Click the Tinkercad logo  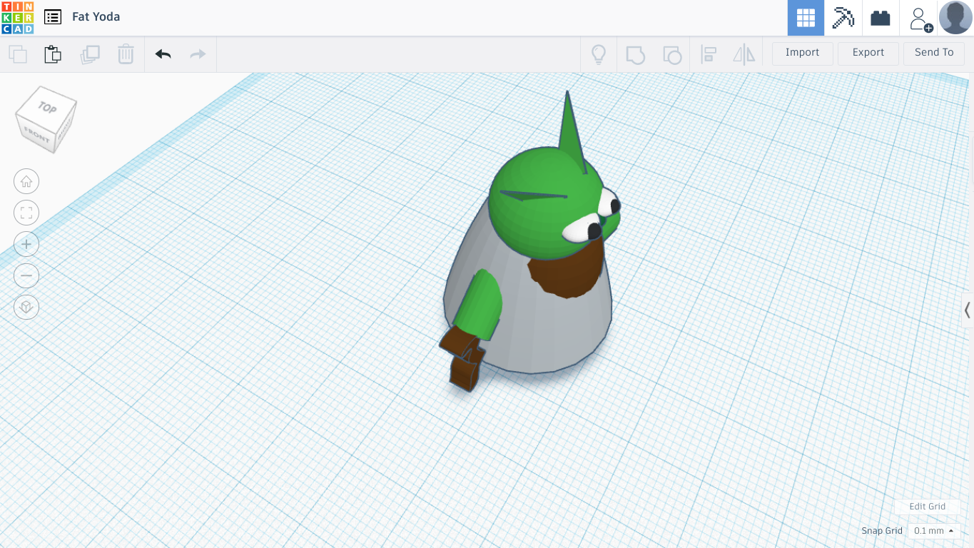(x=17, y=18)
